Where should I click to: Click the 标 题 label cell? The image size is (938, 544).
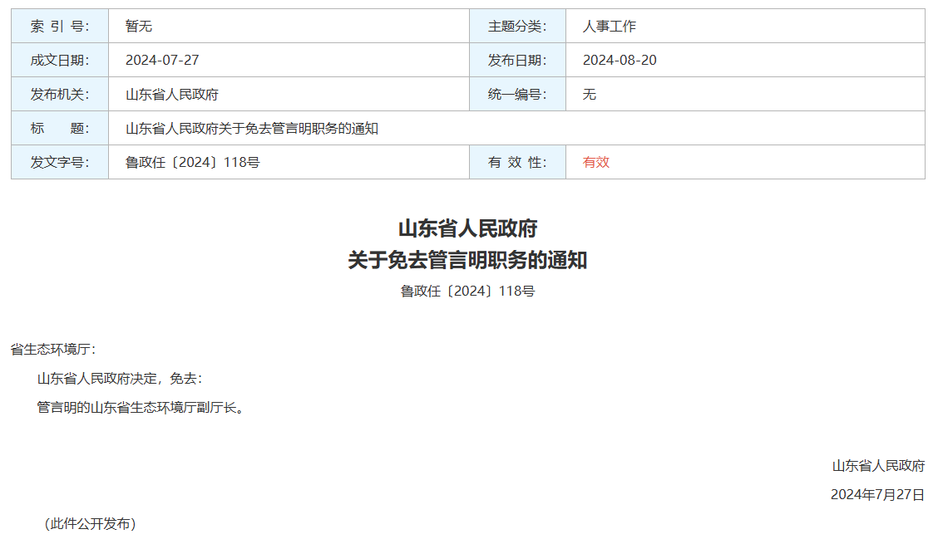click(59, 128)
